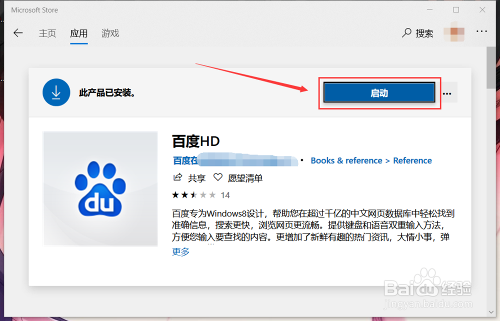The image size is (500, 321).
Task: Minimize the Microsoft Store window
Action: click(x=430, y=10)
